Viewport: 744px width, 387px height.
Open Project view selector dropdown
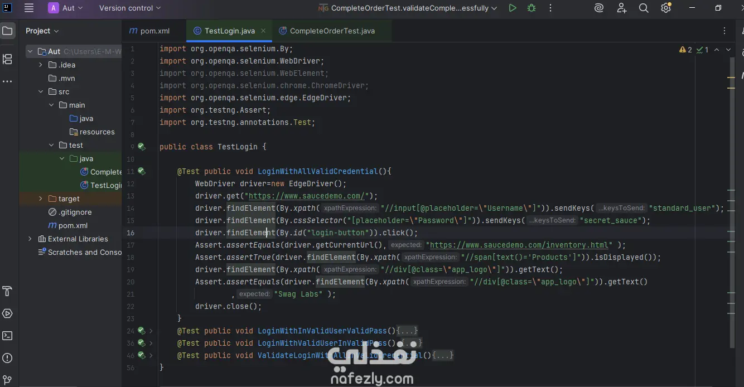(x=42, y=31)
